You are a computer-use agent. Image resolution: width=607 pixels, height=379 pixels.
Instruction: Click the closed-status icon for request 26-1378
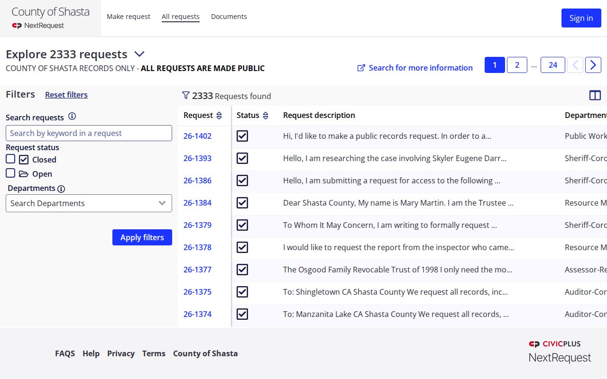point(242,247)
